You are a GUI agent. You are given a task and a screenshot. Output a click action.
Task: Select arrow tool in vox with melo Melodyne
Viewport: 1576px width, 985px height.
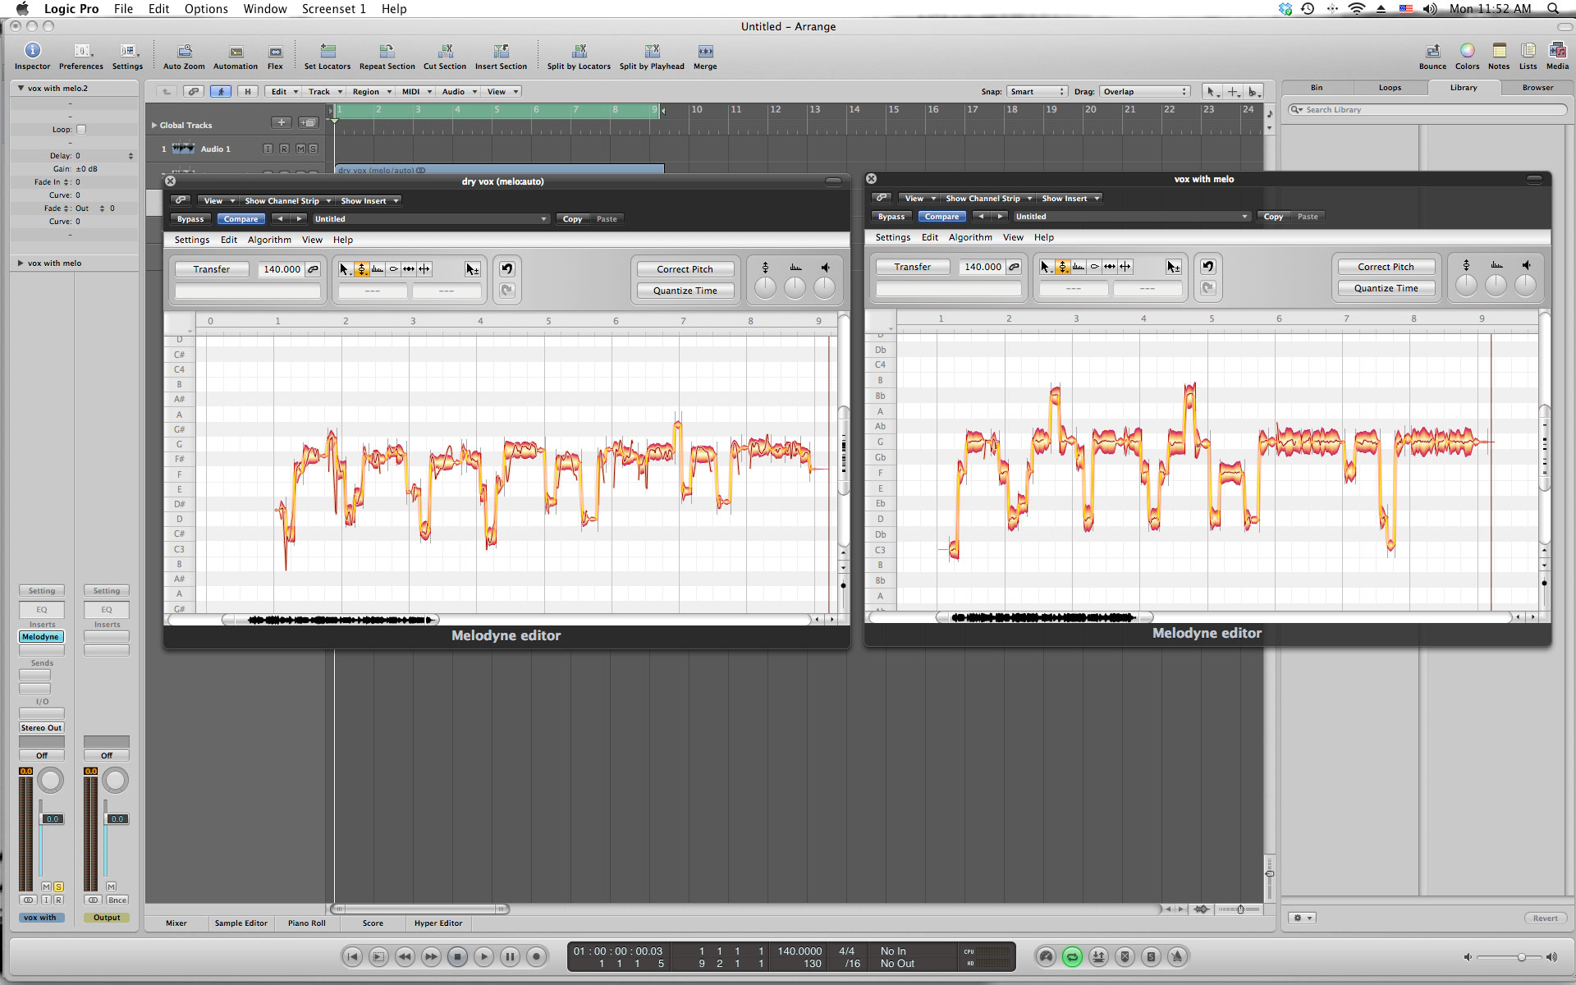click(1045, 267)
